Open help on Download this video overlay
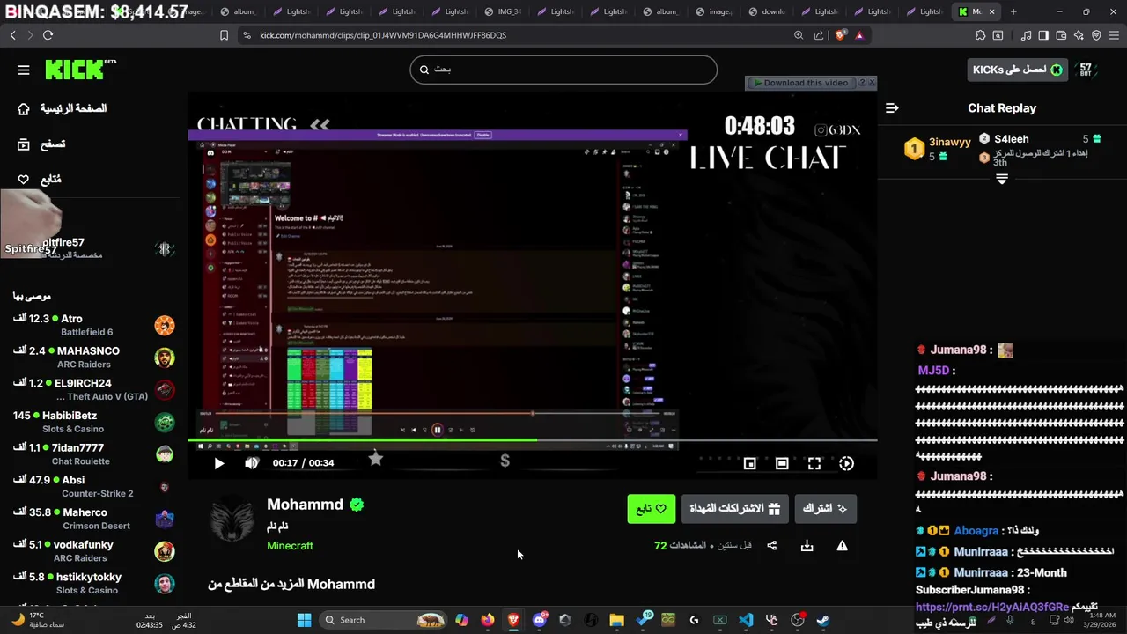The image size is (1127, 634). point(862,82)
